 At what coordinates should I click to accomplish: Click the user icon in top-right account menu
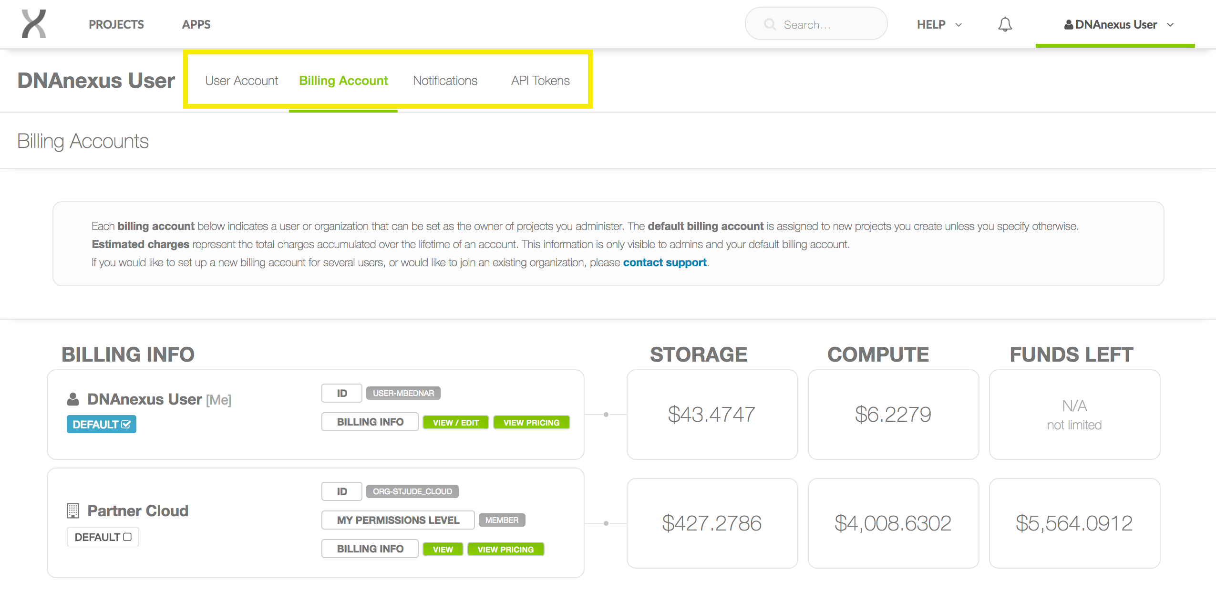[x=1068, y=25]
